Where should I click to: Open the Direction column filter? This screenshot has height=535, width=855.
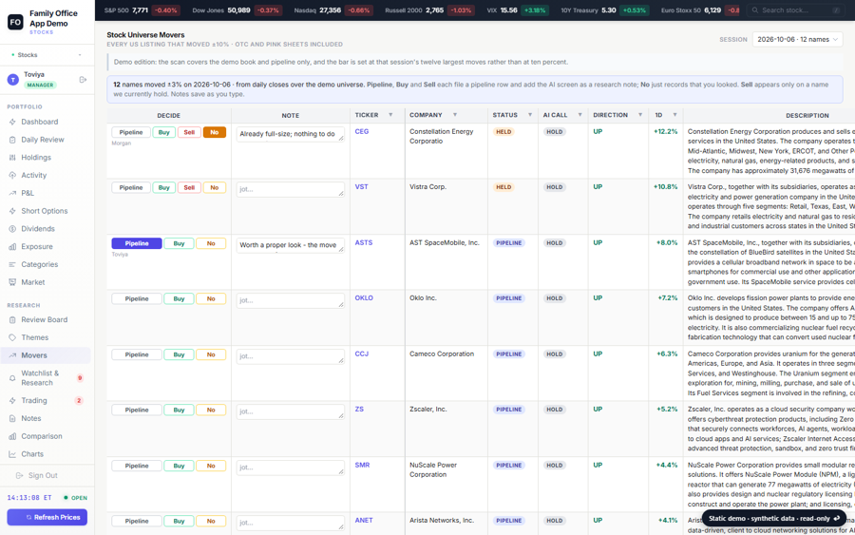coord(640,115)
